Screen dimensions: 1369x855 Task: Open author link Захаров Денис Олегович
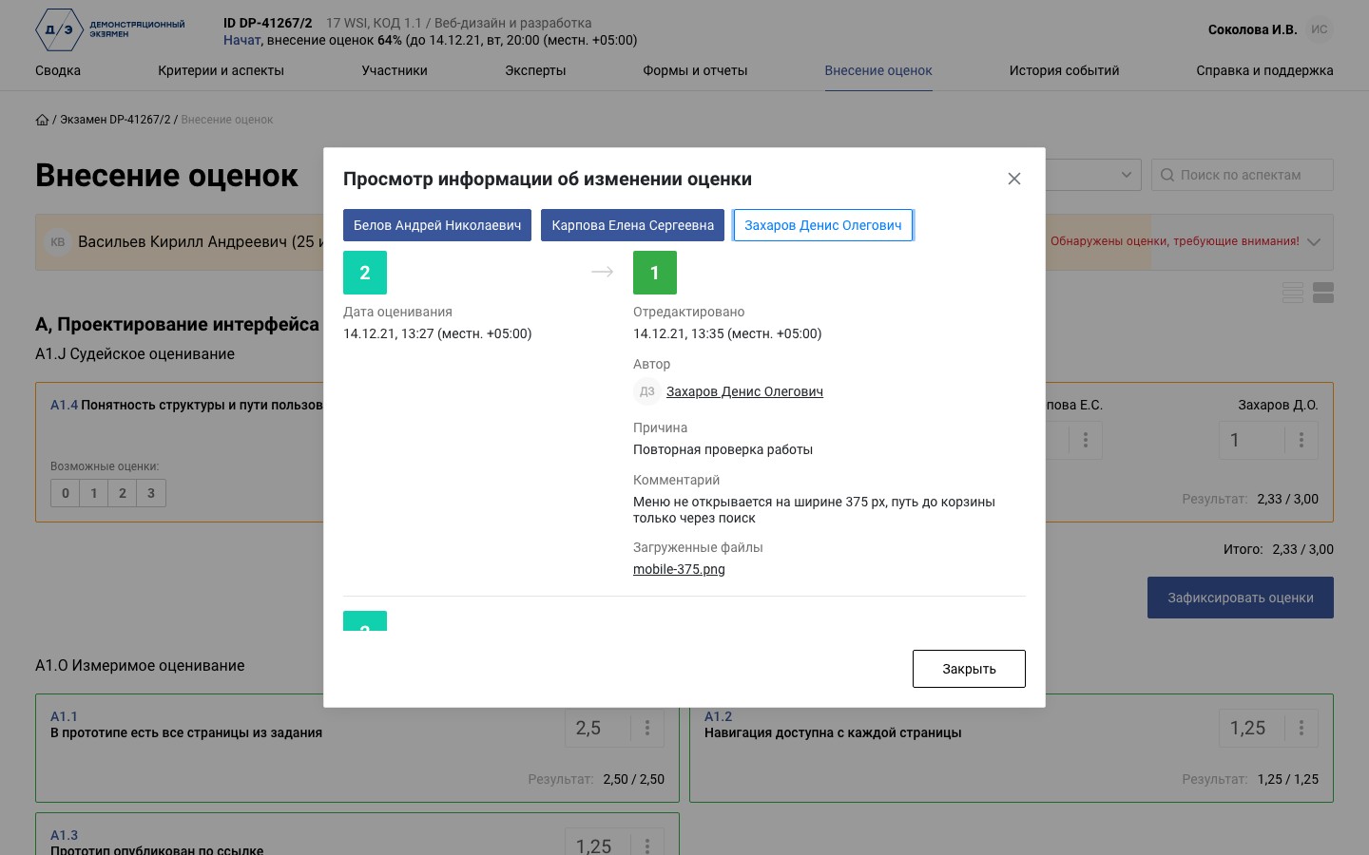[744, 391]
